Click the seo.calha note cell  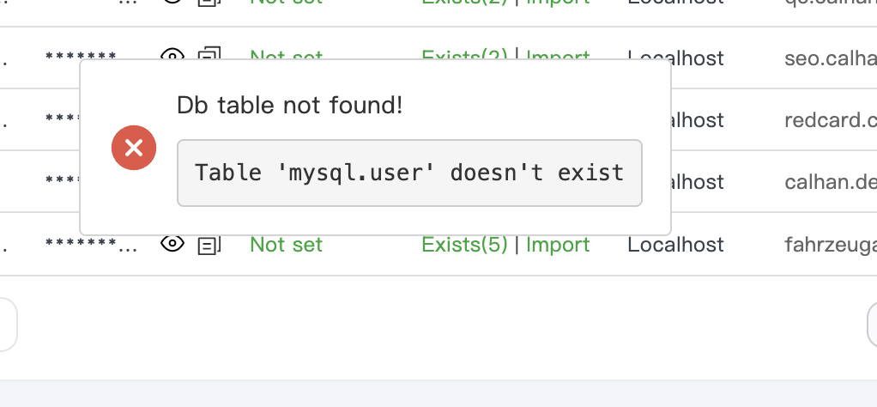(830, 58)
